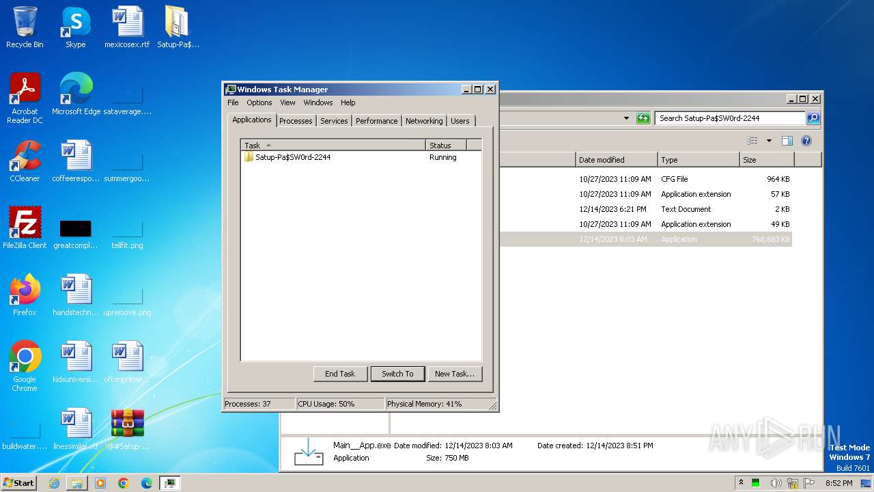Switch to the Processes tab
The image size is (874, 492).
pos(296,121)
